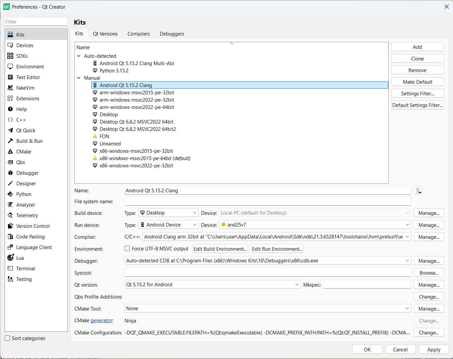Select the CMake triangle icon
Image resolution: width=453 pixels, height=359 pixels.
(10, 151)
